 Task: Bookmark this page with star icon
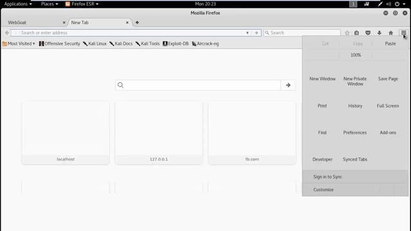(347, 33)
